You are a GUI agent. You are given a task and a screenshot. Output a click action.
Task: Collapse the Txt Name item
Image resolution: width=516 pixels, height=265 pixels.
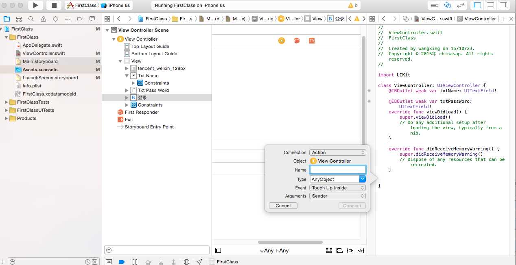[x=127, y=76]
